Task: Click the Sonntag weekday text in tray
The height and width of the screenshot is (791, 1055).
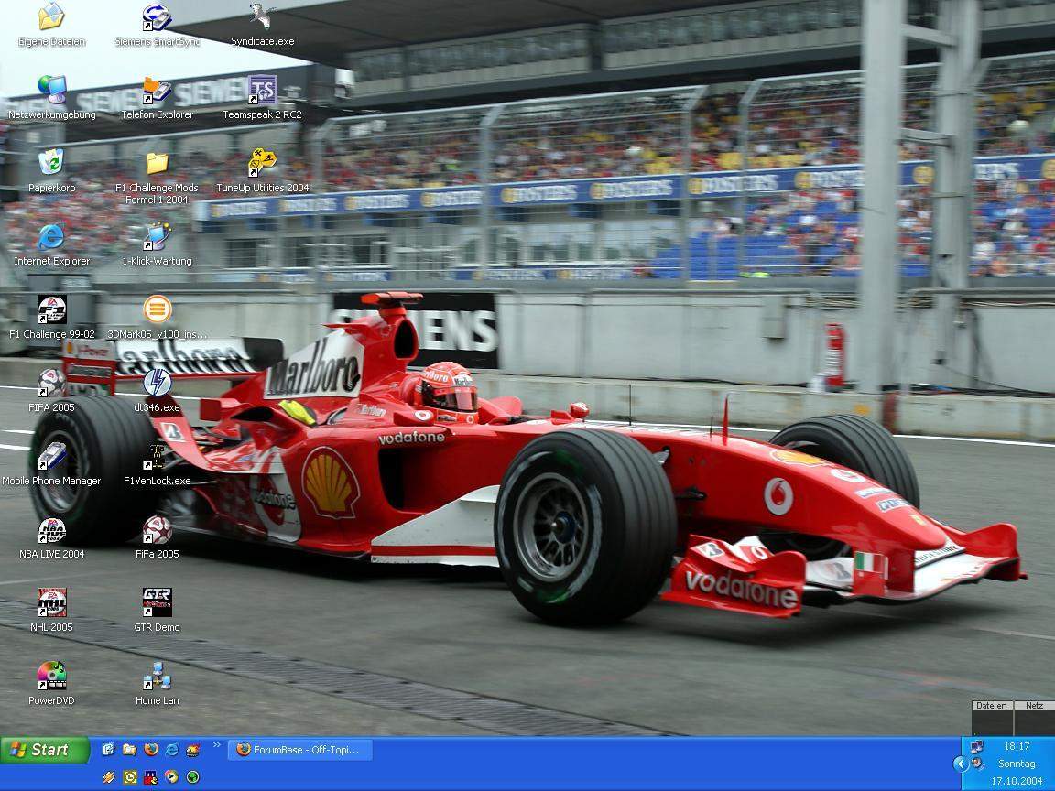Action: (1017, 764)
